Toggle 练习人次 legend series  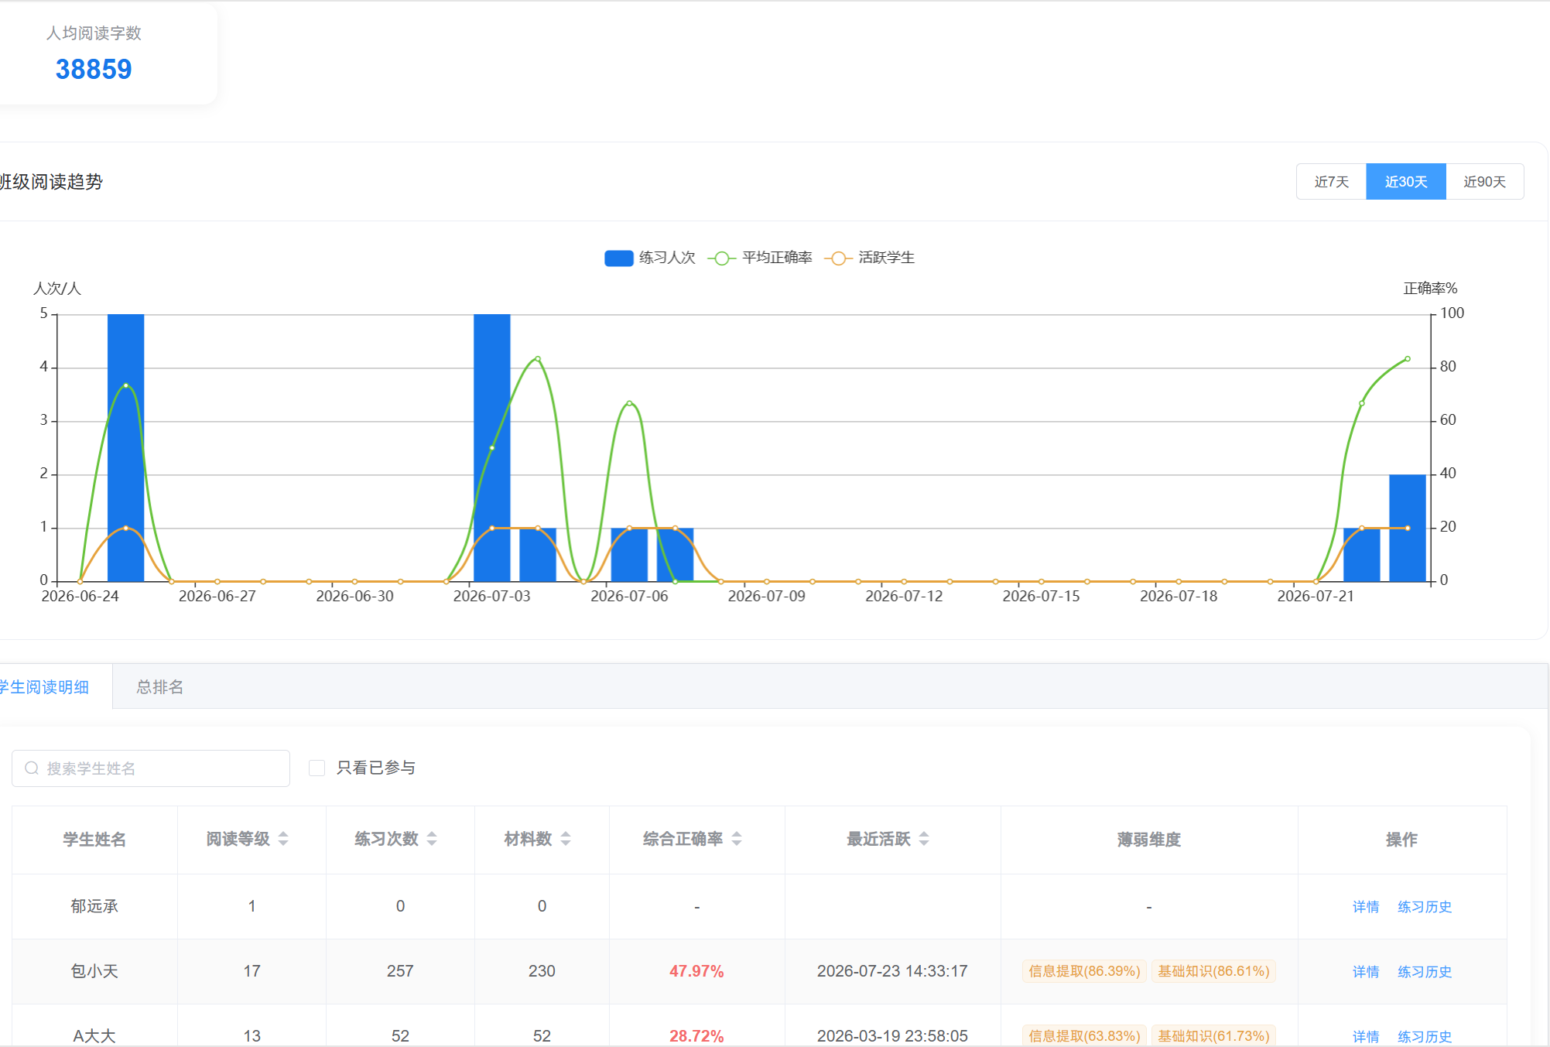650,258
